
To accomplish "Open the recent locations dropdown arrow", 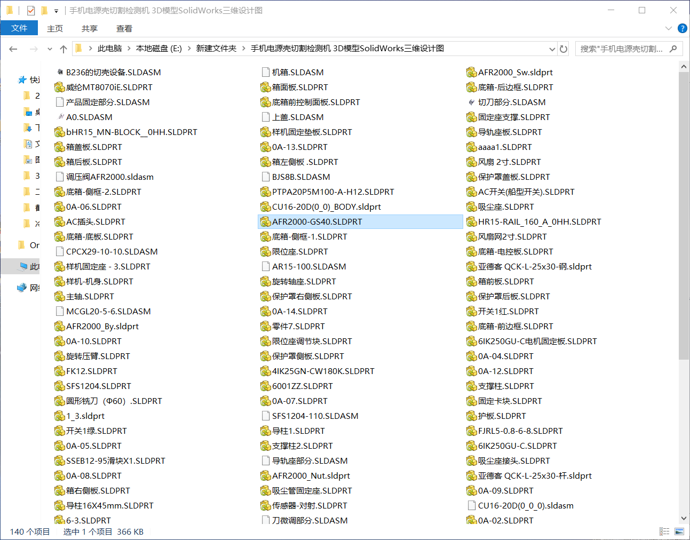I will click(50, 49).
